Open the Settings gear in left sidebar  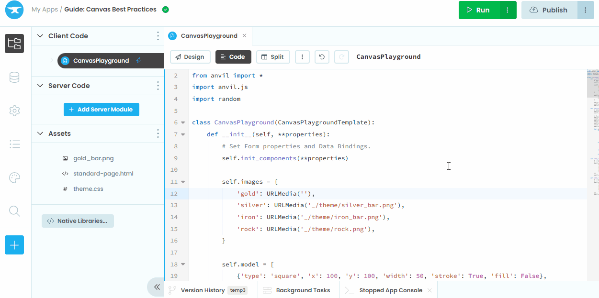coord(14,111)
